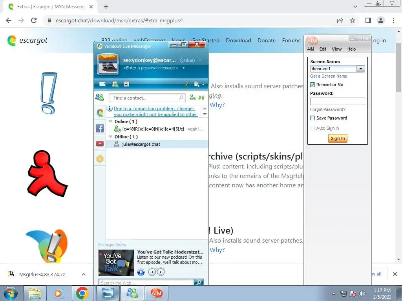
Task: Open the connection problem notice link in Messenger
Action: pos(155,112)
